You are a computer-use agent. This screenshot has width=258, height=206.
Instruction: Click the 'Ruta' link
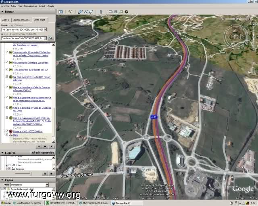[15, 135]
